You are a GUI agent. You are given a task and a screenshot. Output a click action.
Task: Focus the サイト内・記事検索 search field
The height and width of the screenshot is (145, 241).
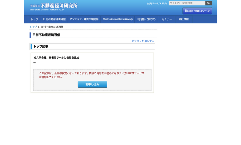pos(187,3)
